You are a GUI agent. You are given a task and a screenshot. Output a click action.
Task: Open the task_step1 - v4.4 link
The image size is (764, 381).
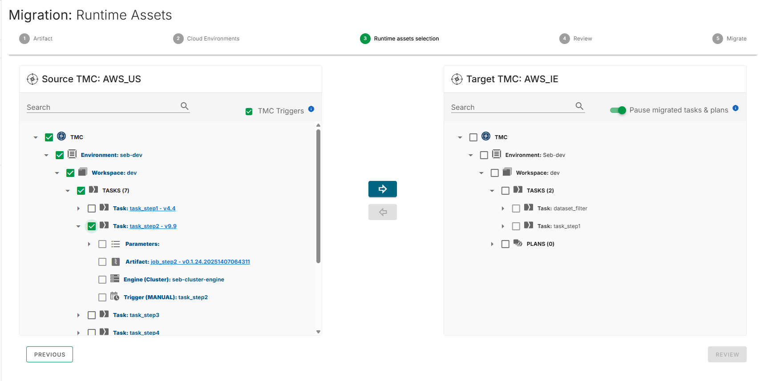tap(153, 209)
